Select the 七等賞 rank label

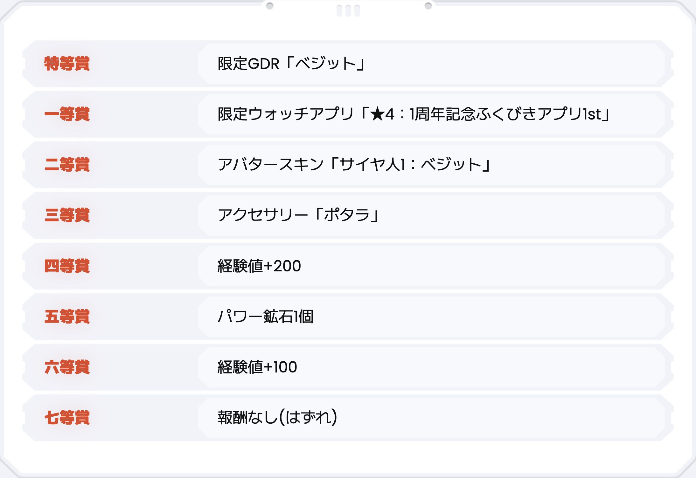67,418
